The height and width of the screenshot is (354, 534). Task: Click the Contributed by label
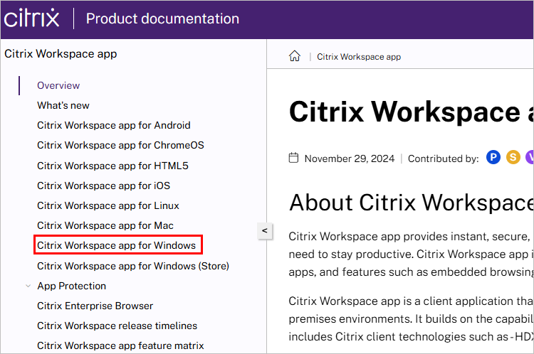tap(444, 159)
